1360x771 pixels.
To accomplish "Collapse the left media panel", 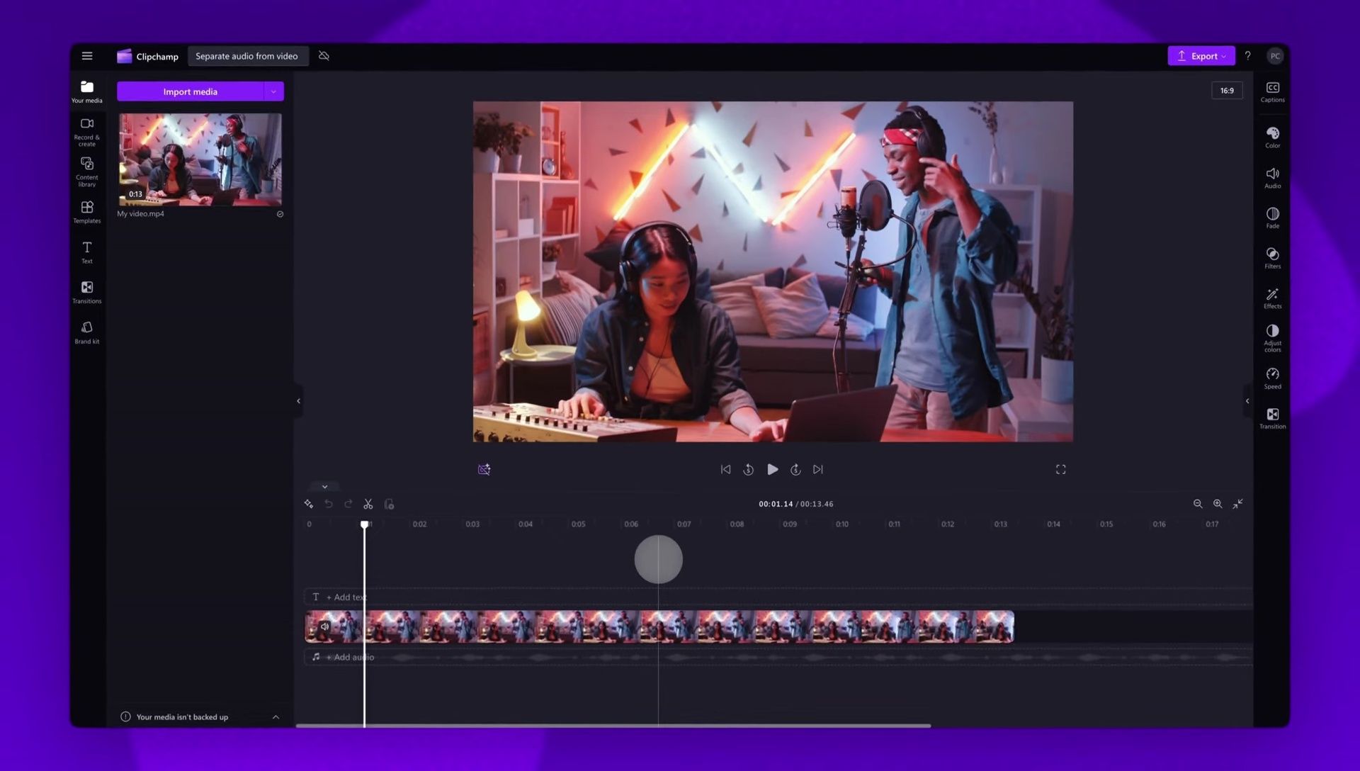I will pos(298,401).
